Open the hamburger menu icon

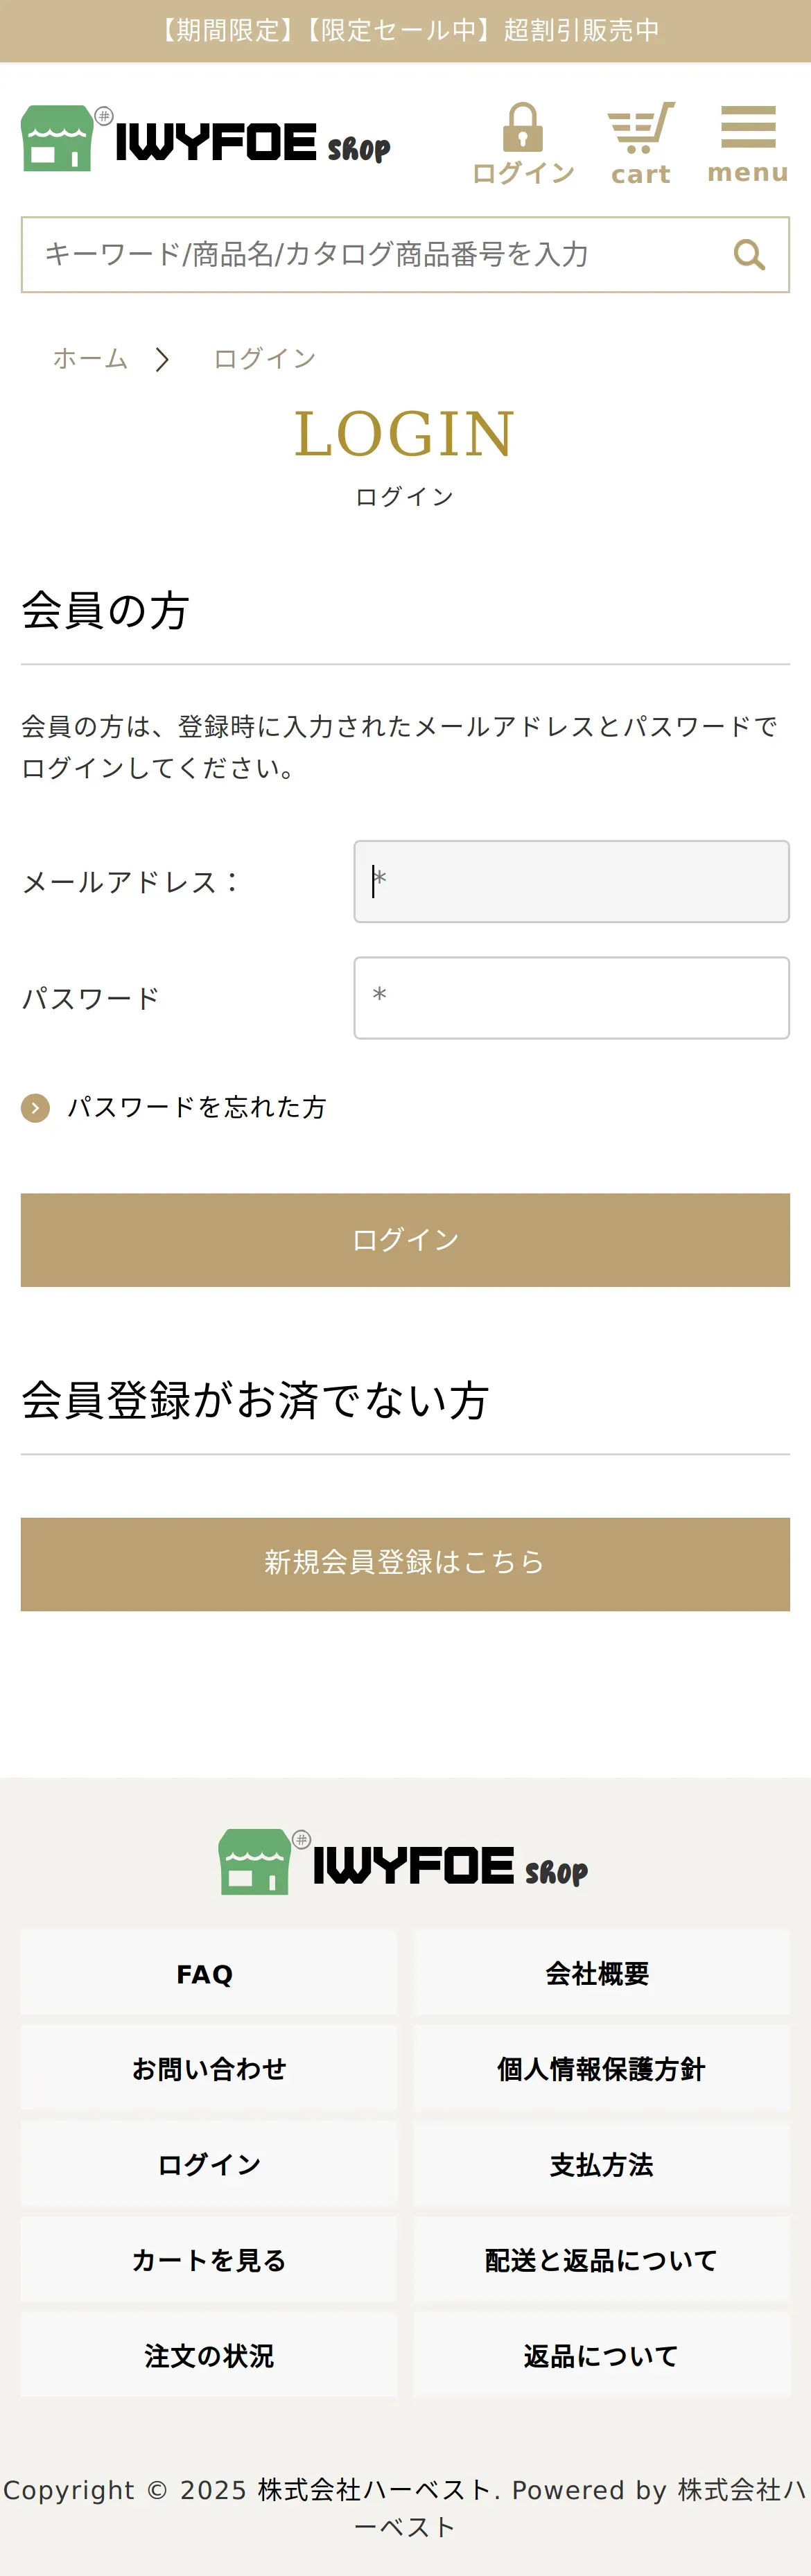[747, 127]
